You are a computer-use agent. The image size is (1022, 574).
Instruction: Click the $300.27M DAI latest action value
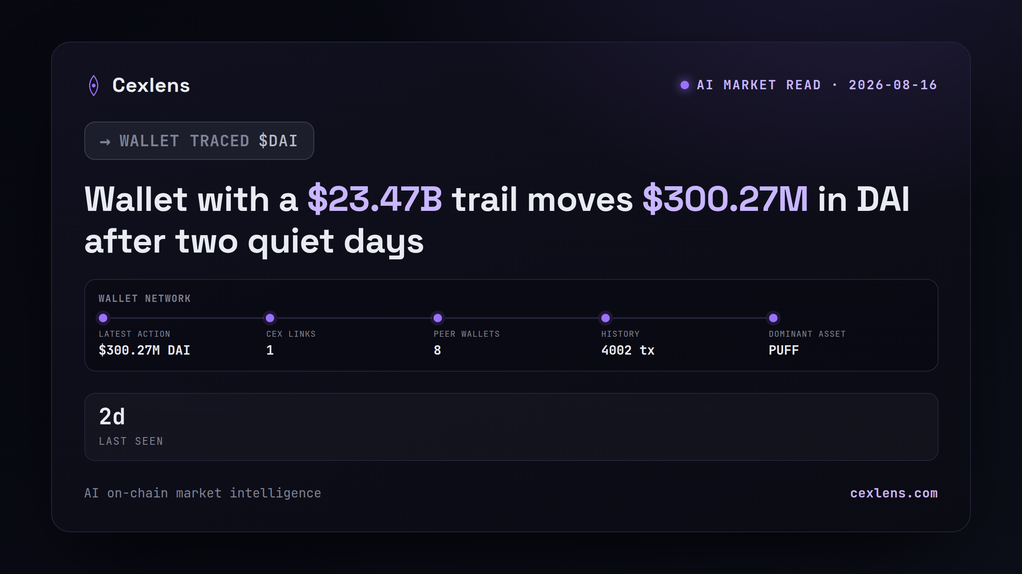(x=144, y=350)
